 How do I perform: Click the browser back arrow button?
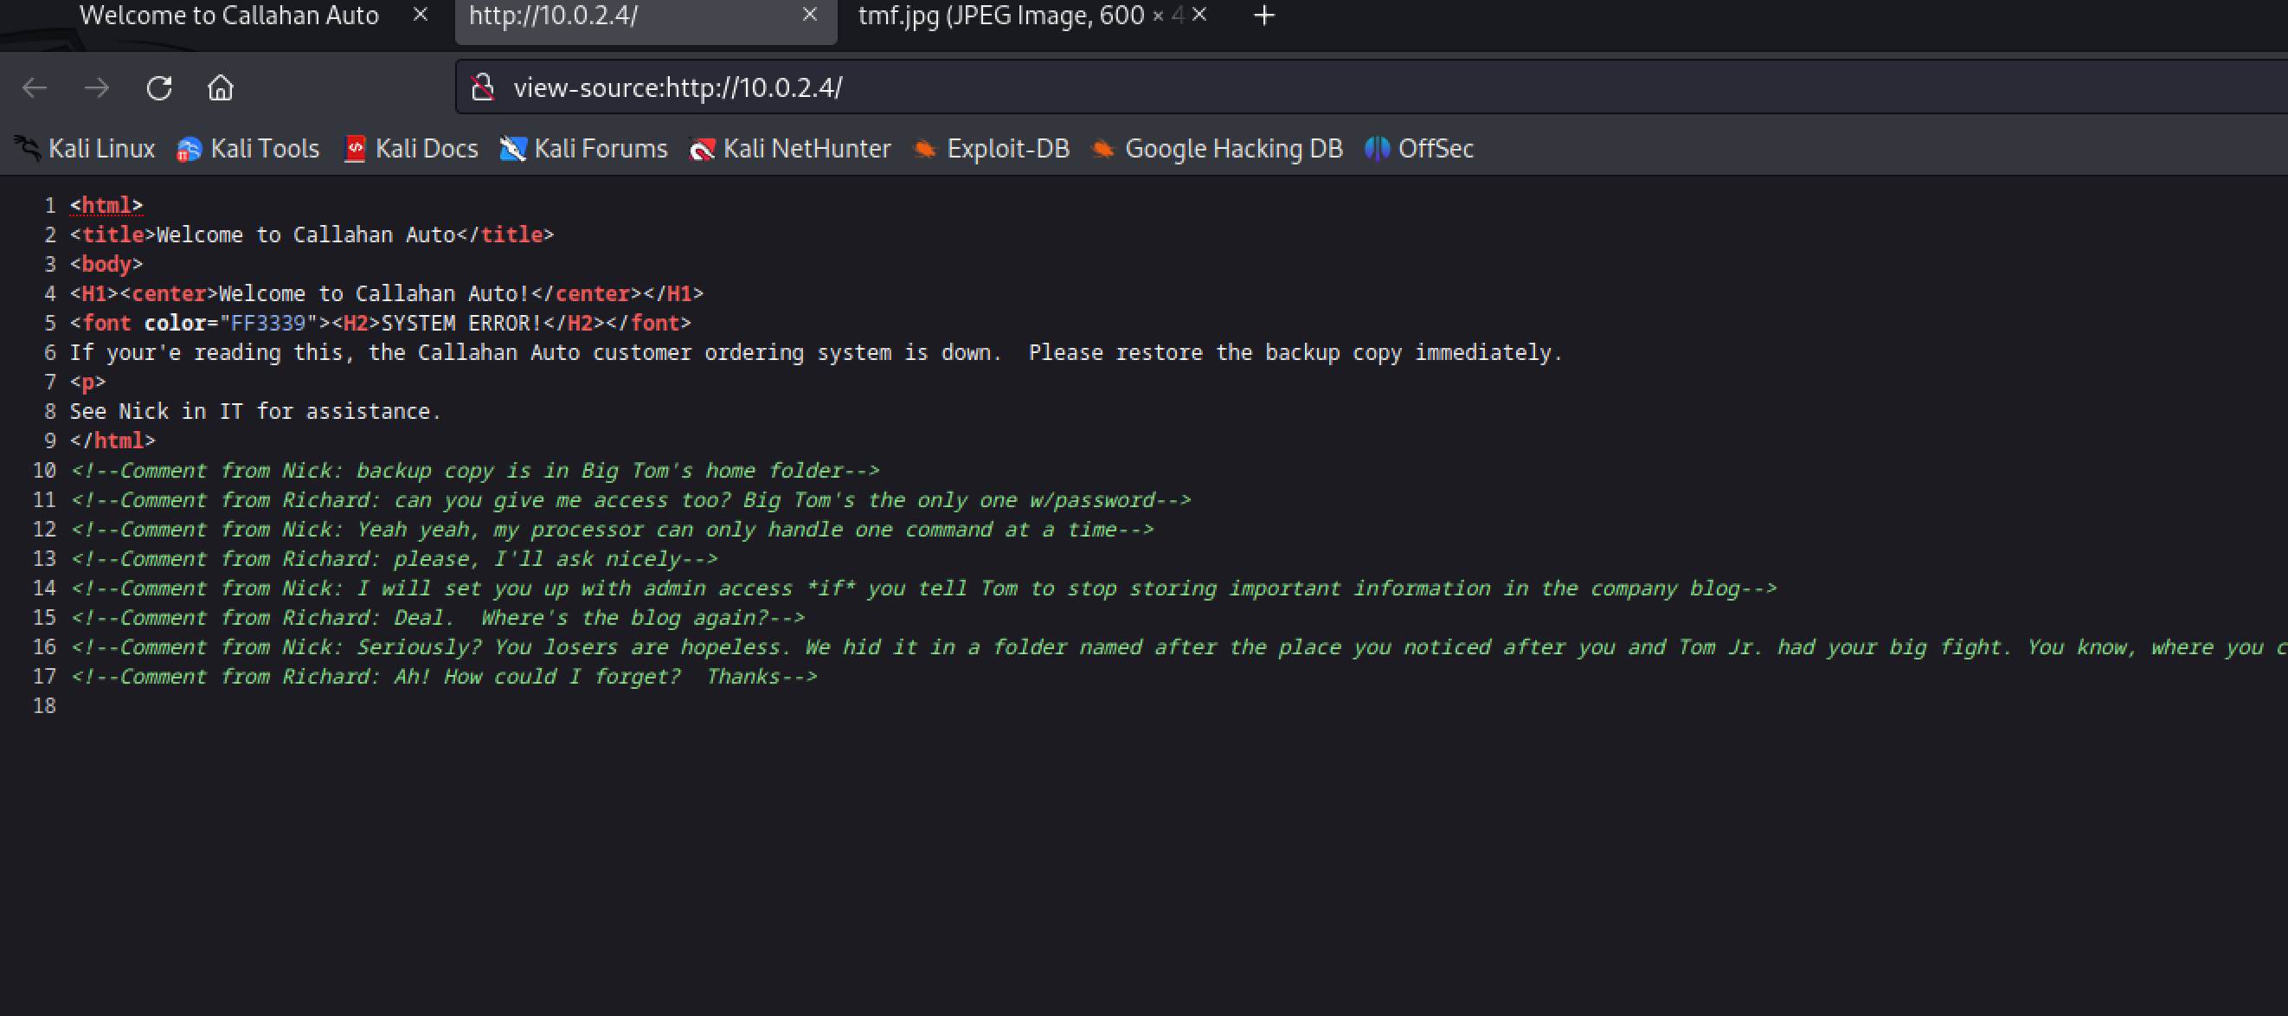(35, 88)
